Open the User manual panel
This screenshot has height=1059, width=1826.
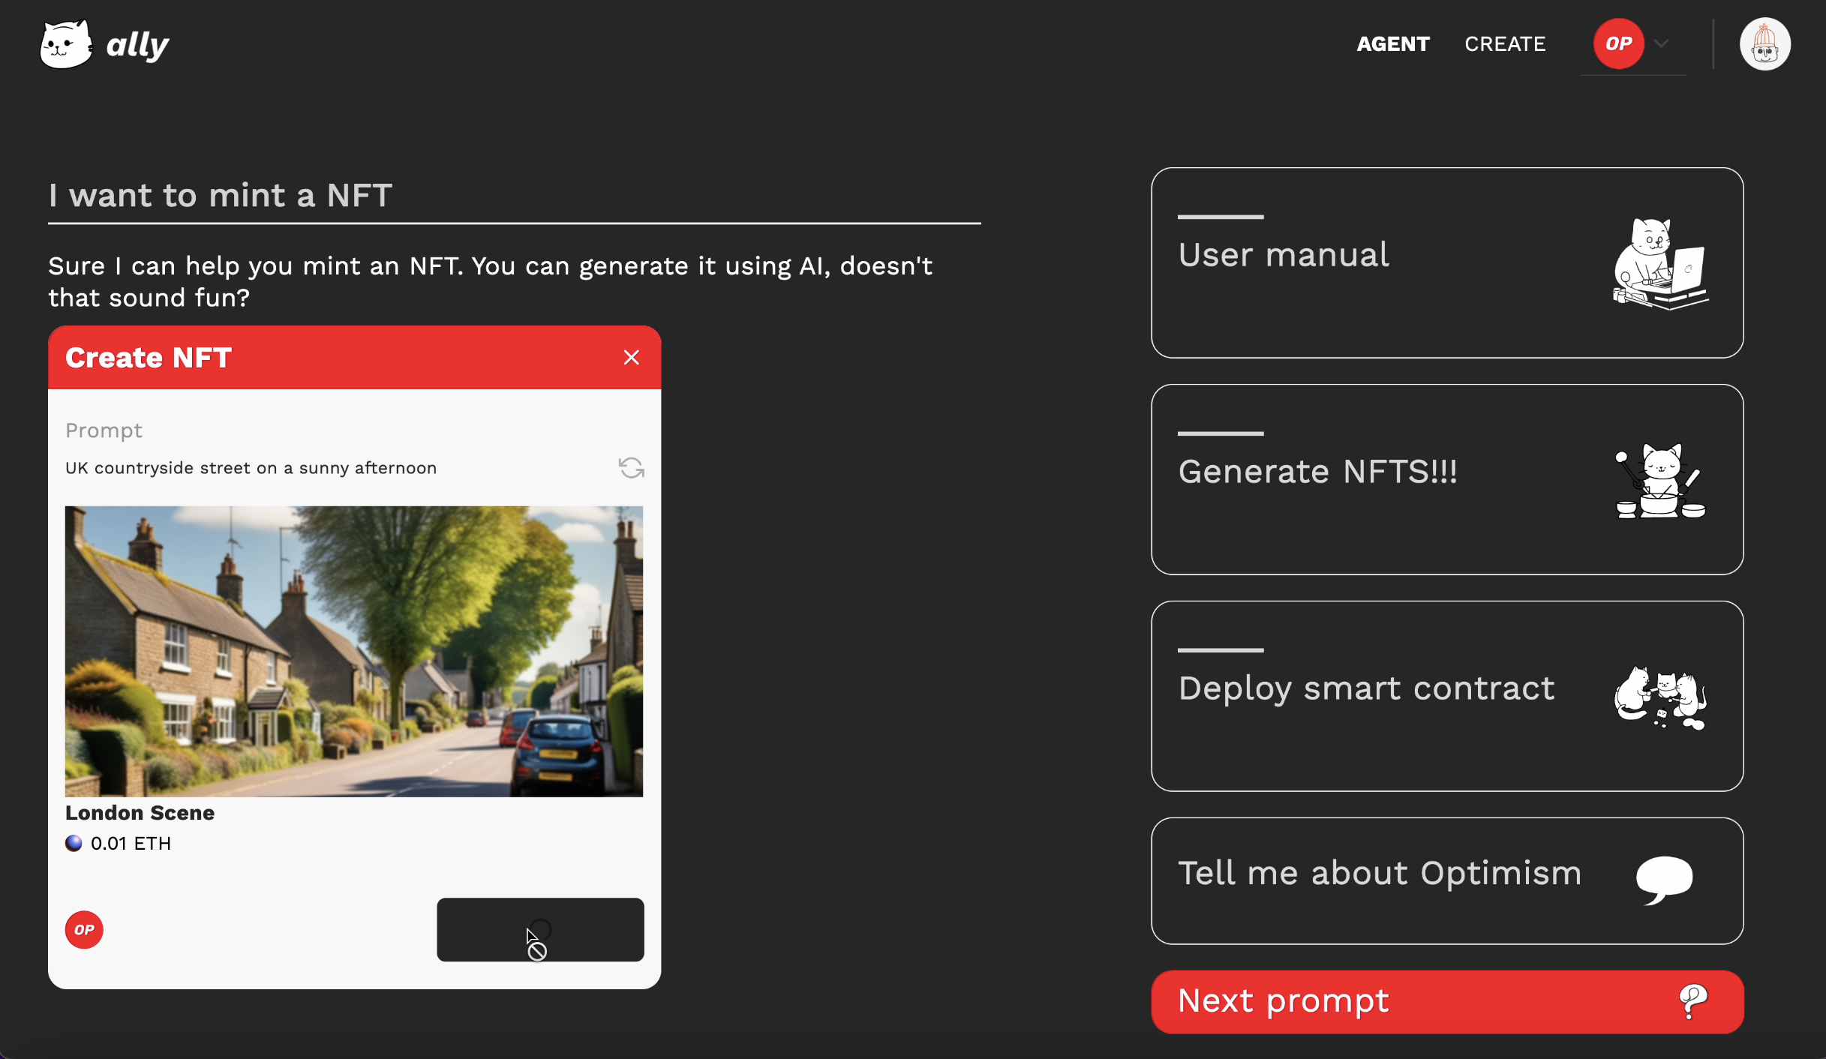coord(1448,262)
